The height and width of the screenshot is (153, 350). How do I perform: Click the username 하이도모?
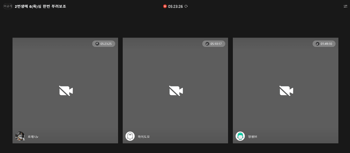click(144, 137)
